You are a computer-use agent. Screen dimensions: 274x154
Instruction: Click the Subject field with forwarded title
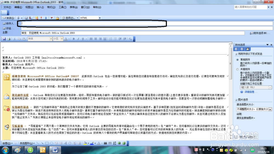click(133, 33)
